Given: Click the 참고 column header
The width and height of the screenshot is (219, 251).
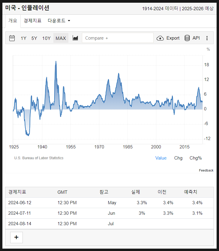Looking at the screenshot, I should pyautogui.click(x=104, y=192).
